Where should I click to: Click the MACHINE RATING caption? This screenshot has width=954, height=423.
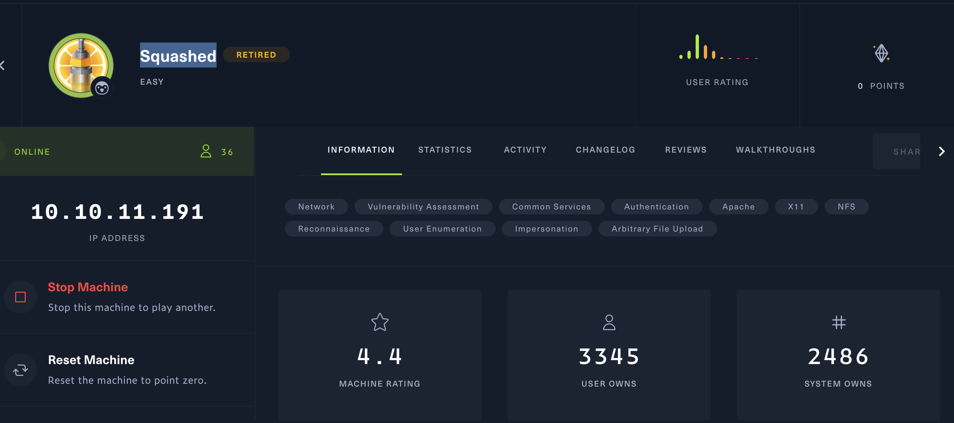tap(380, 384)
